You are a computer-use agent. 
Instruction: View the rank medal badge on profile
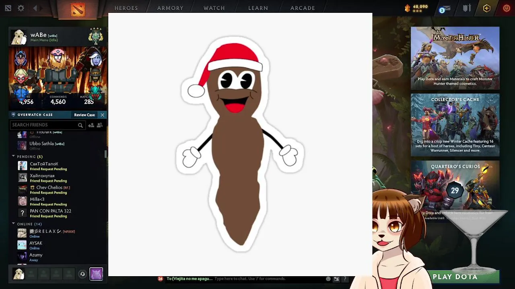tap(96, 36)
